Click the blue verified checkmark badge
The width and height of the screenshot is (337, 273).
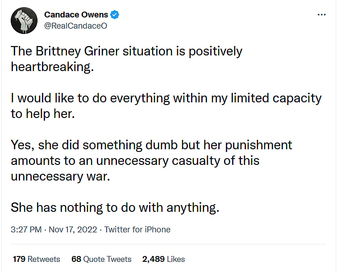pyautogui.click(x=115, y=15)
